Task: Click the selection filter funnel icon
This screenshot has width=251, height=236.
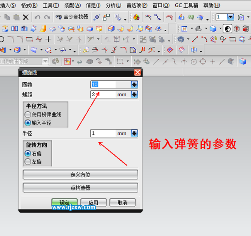Action: (67, 61)
